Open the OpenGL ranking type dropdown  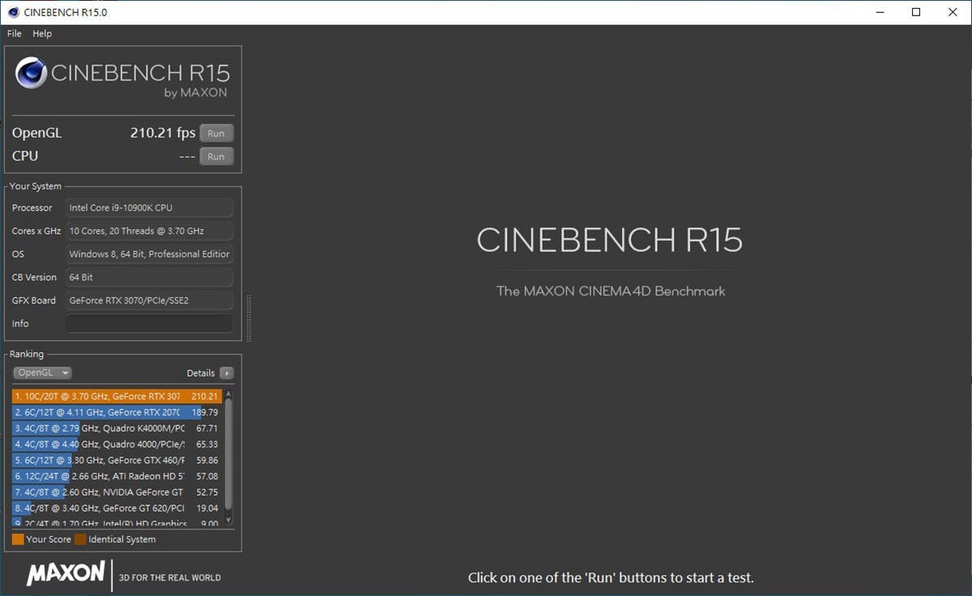(42, 373)
